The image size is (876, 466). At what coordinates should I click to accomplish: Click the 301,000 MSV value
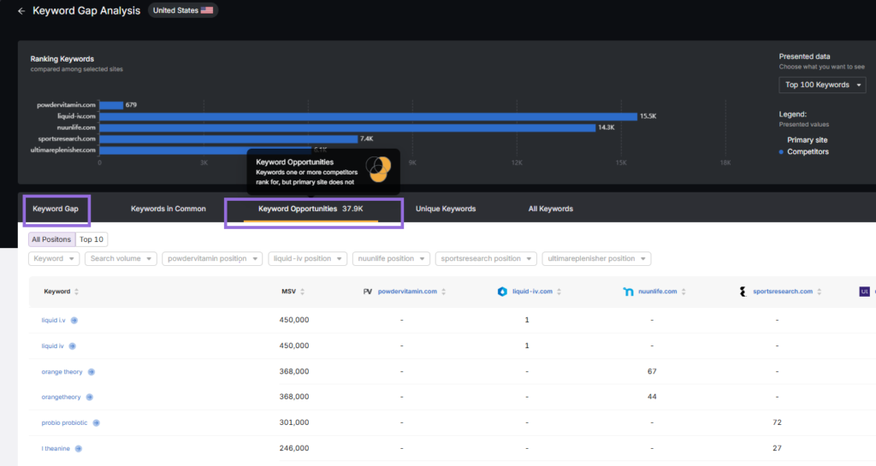coord(294,422)
